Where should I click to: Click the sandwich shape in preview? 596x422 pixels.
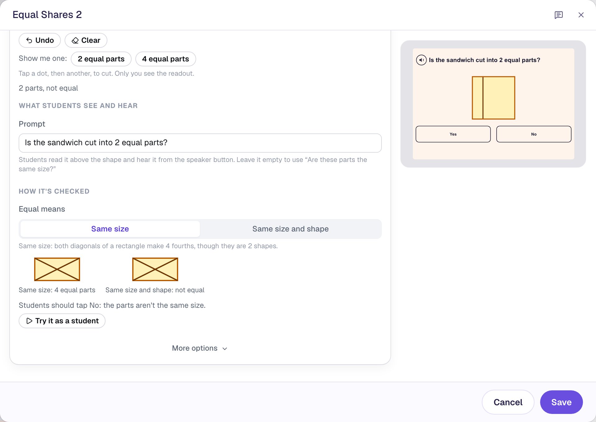pos(494,98)
